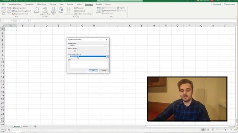238x133 pixels.
Task: Open the Makra macros list
Action: [9, 10]
